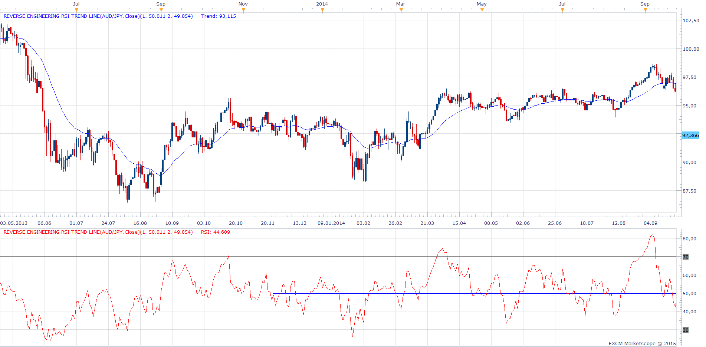The width and height of the screenshot is (706, 347).
Task: Click the 24.07 date label
Action: (x=108, y=223)
